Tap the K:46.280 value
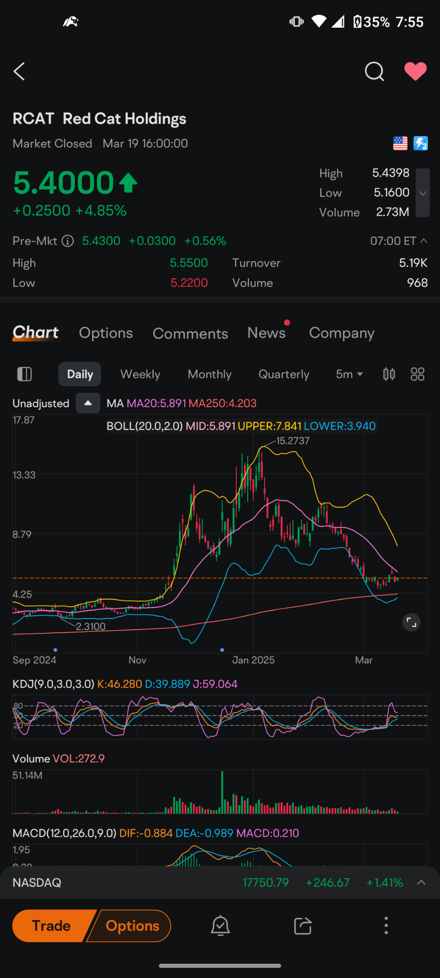This screenshot has height=978, width=440. (120, 684)
